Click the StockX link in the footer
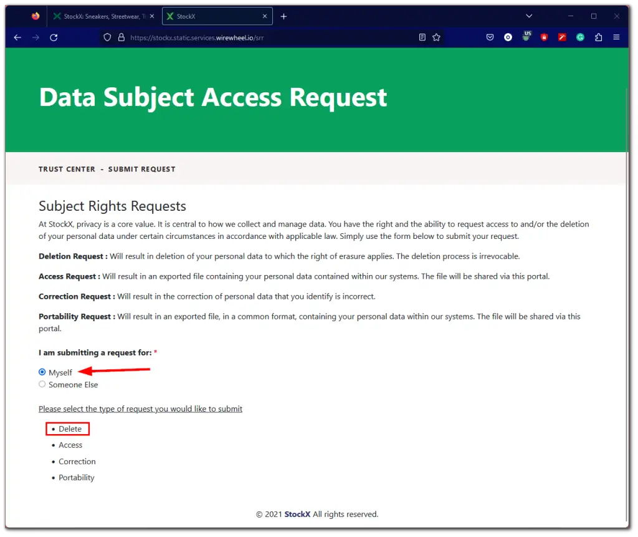The image size is (638, 537). [x=297, y=514]
